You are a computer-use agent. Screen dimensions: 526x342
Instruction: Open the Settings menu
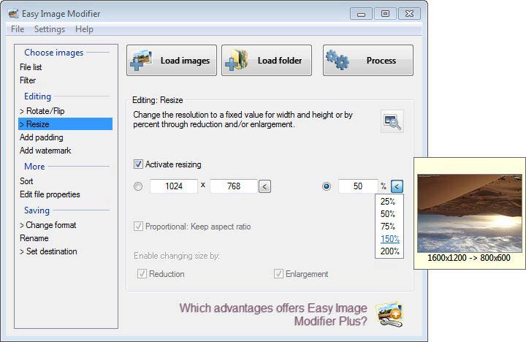(50, 29)
